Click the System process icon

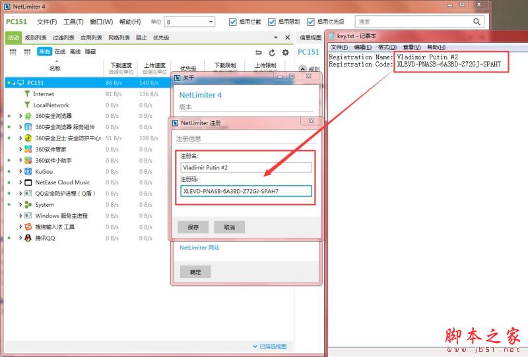[x=28, y=205]
